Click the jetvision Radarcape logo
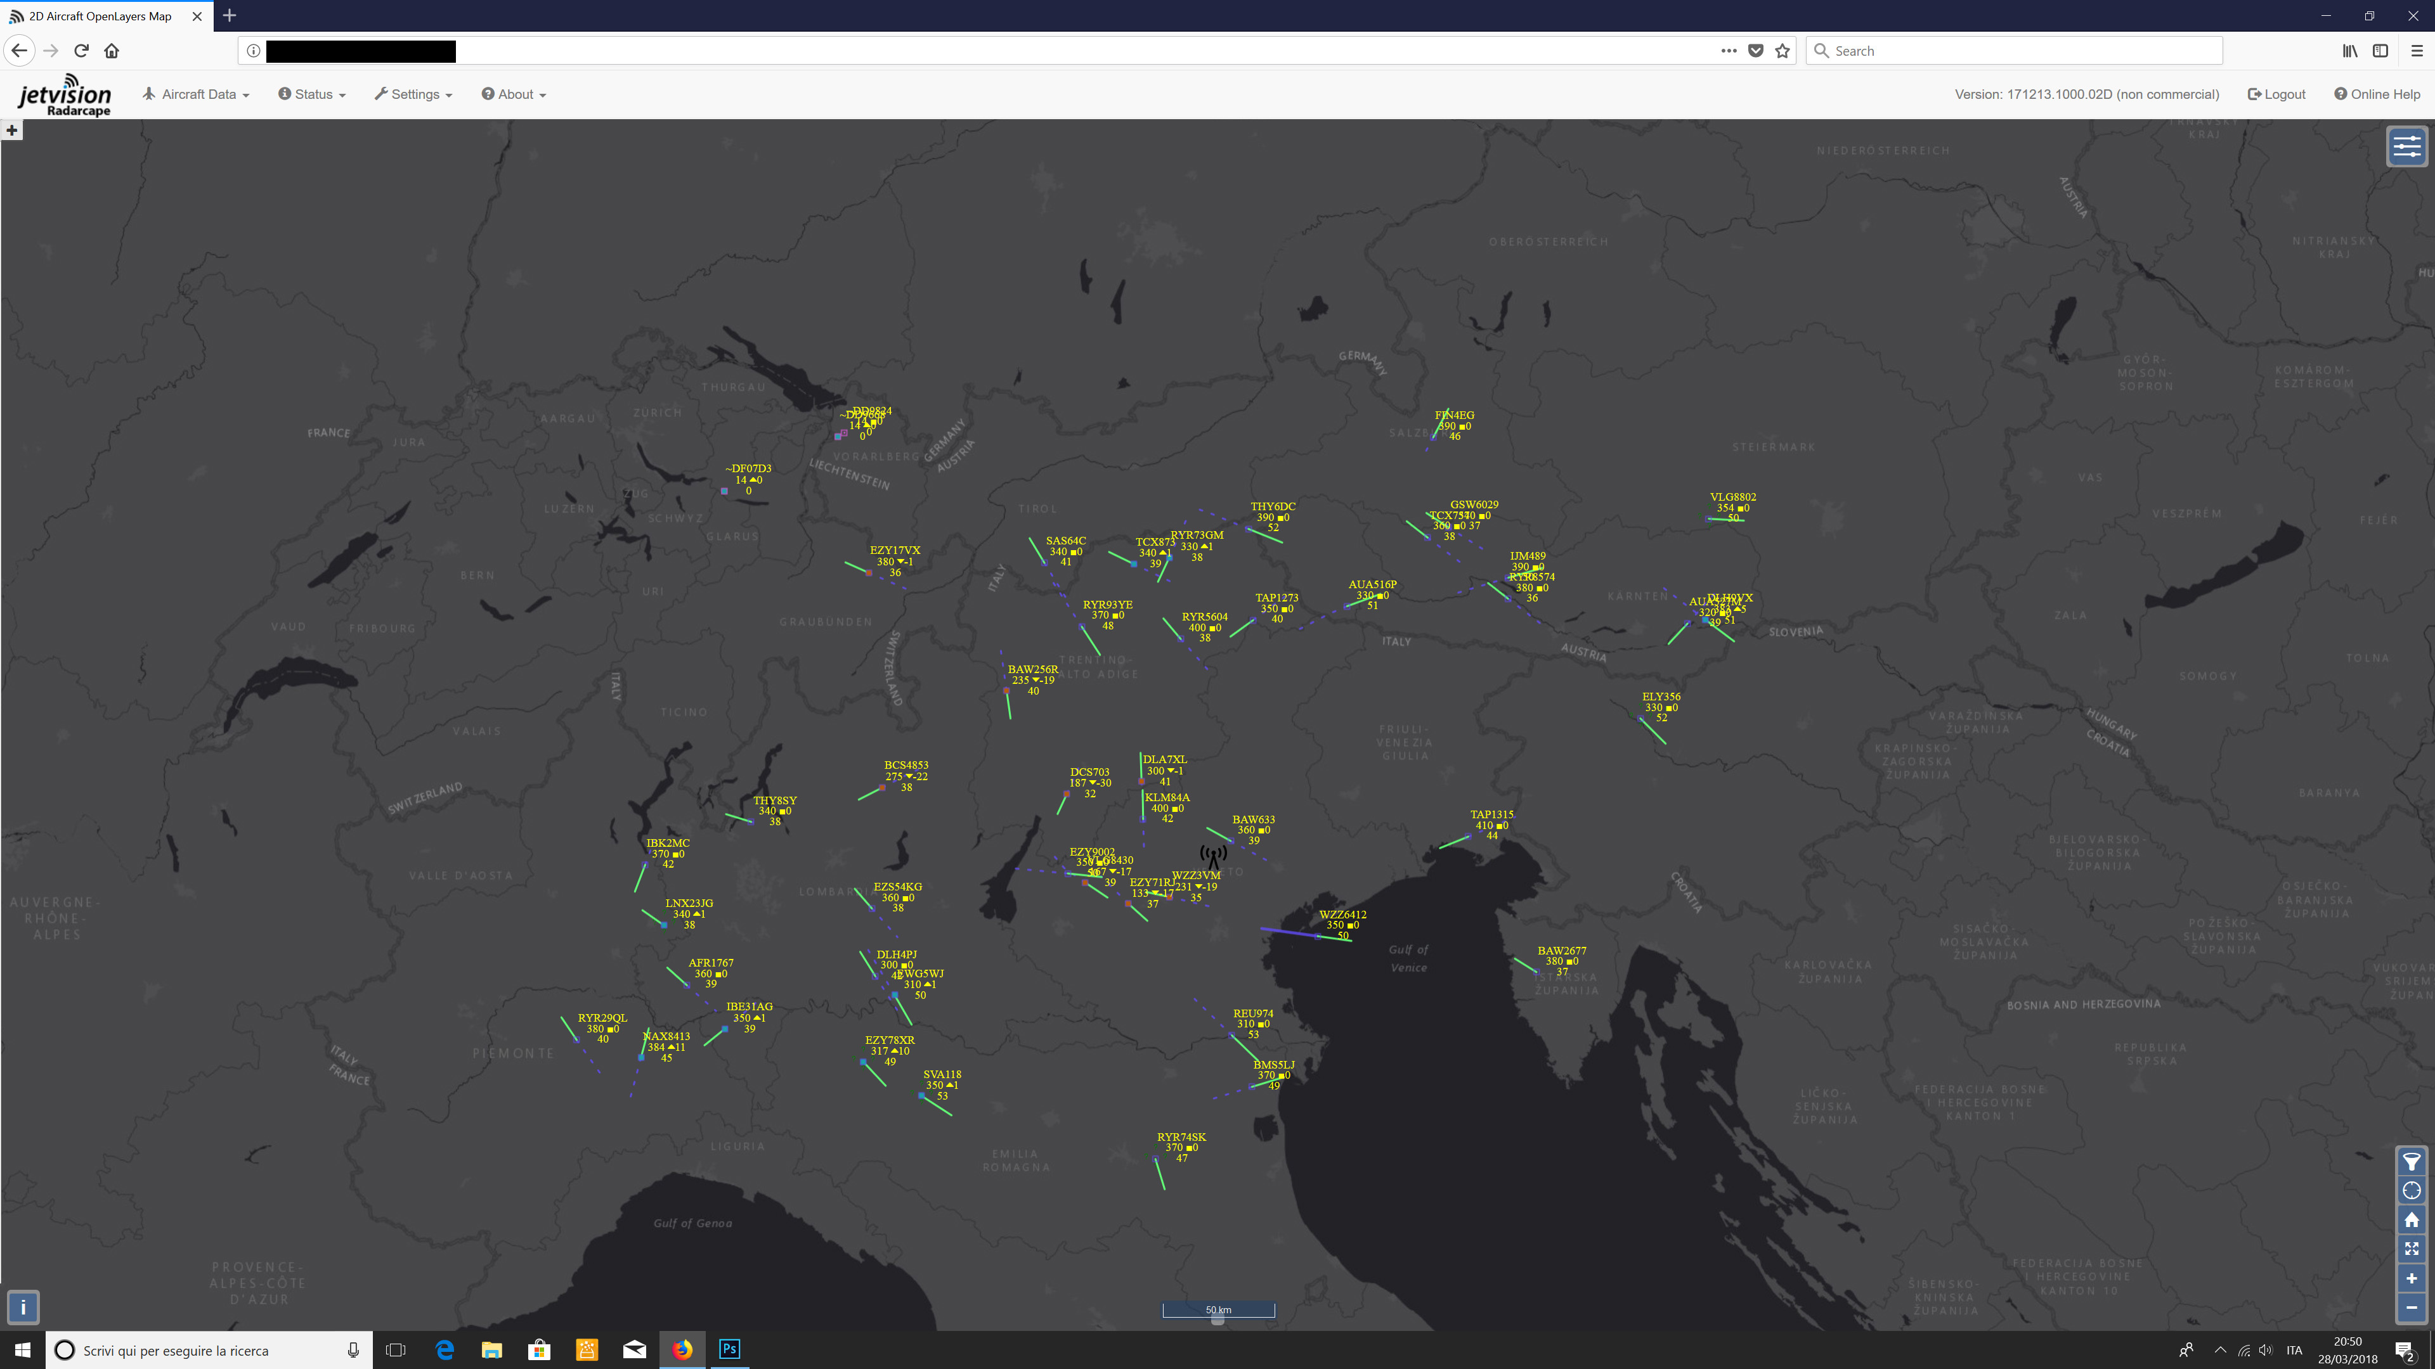Viewport: 2435px width, 1369px height. [x=64, y=96]
